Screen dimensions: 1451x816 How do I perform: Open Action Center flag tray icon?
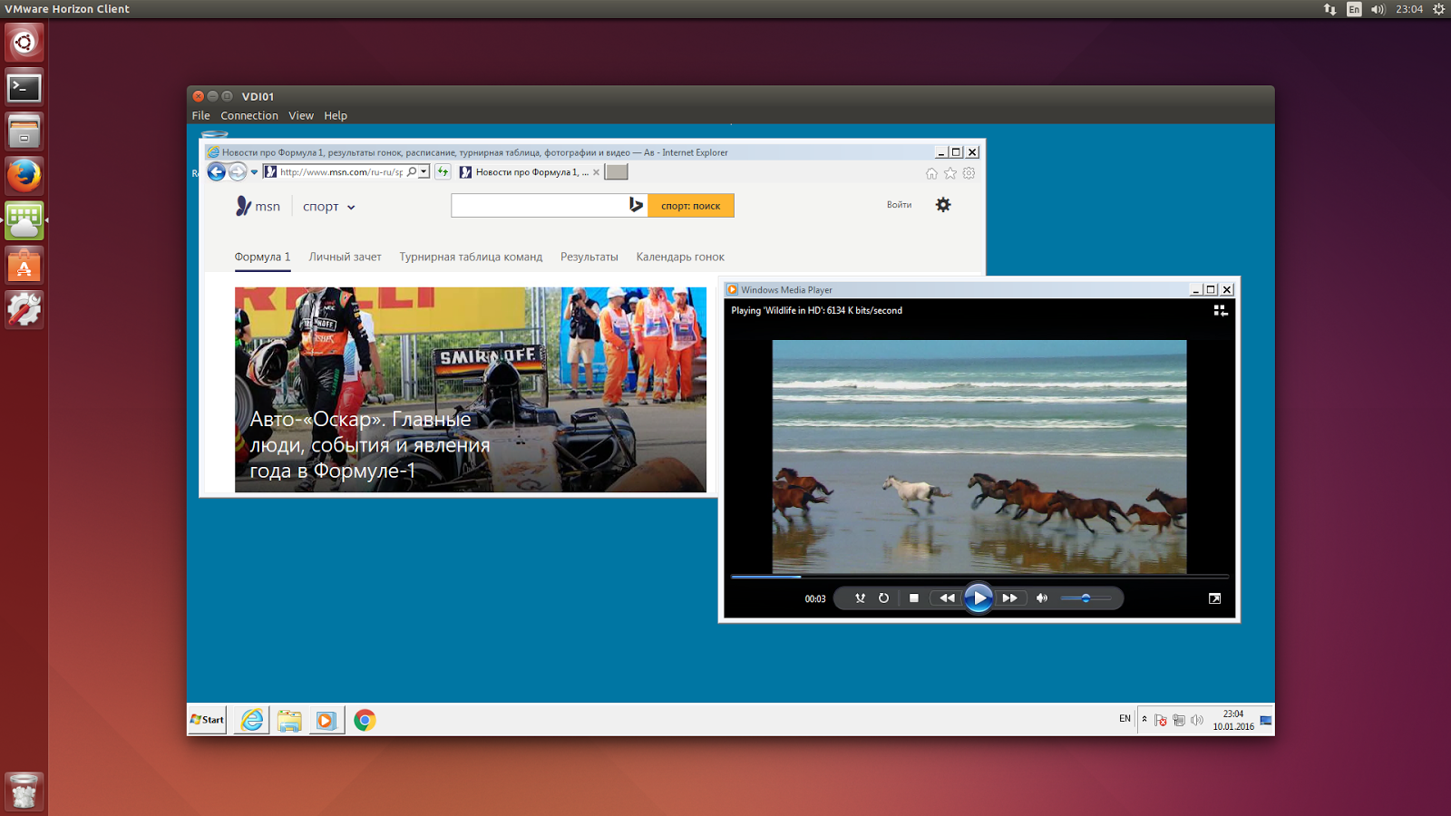coord(1160,721)
